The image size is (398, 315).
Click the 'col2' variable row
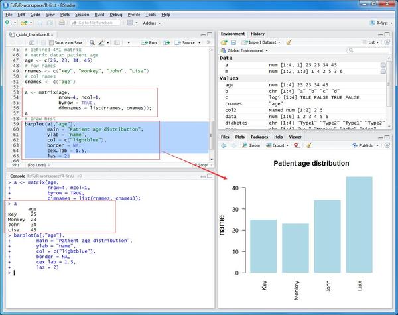(x=302, y=110)
